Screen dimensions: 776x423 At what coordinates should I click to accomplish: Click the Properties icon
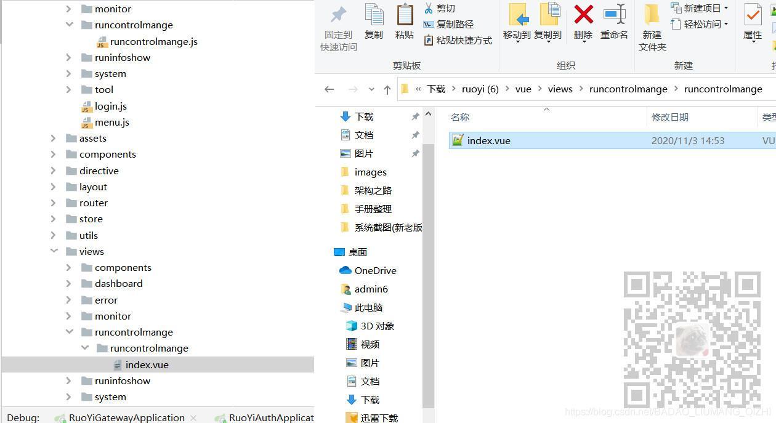point(753,14)
